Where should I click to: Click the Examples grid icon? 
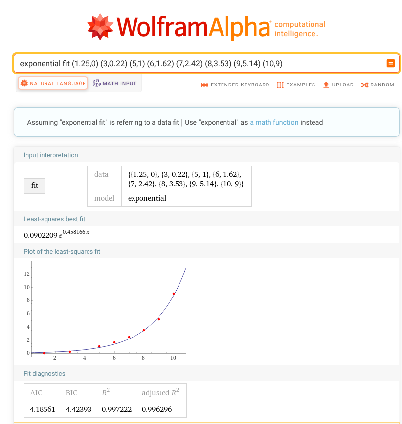pyautogui.click(x=280, y=85)
